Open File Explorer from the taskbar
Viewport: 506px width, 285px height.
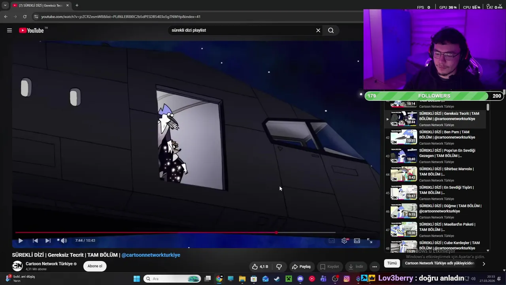242,279
